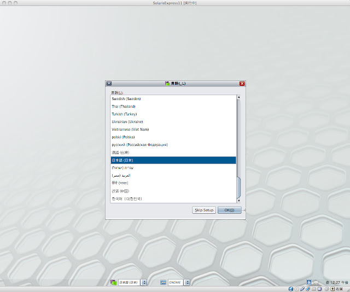Select Ukrainian (Ukraine) in the list
The image size is (350, 292).
(173, 121)
